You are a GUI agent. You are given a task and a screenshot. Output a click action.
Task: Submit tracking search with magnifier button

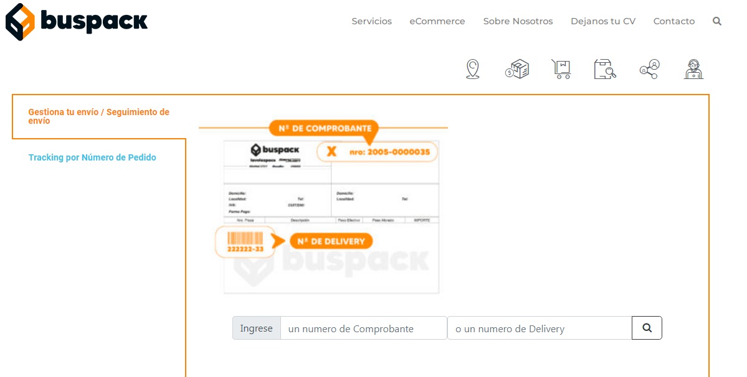tap(647, 328)
